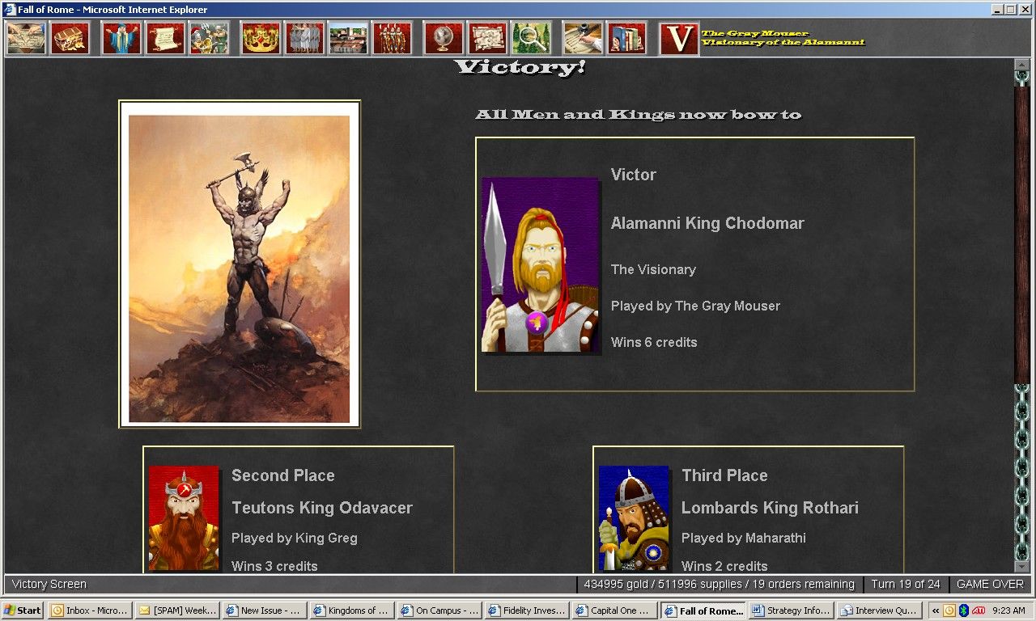The width and height of the screenshot is (1036, 621).
Task: Click the gray-robed senators icon
Action: (304, 38)
